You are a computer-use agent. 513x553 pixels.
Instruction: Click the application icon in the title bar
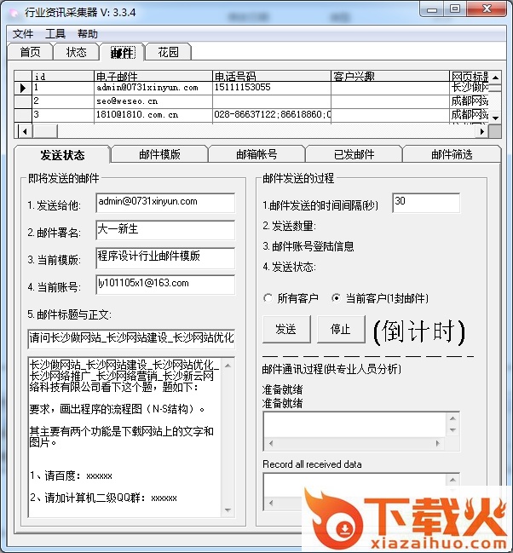pyautogui.click(x=14, y=13)
